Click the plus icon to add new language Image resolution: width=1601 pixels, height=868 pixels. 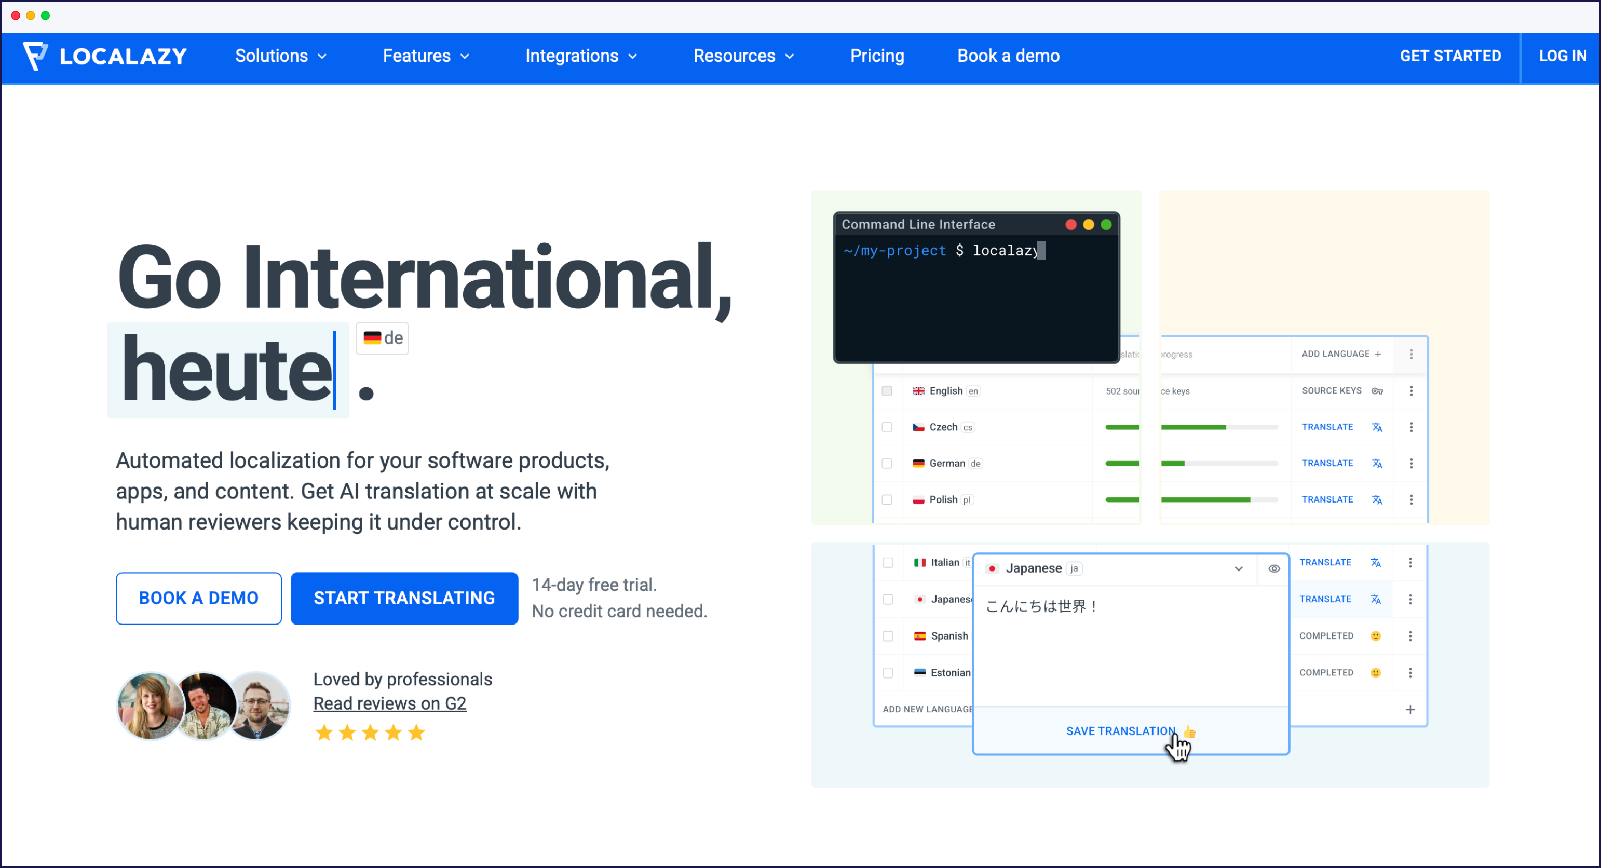pos(1410,710)
